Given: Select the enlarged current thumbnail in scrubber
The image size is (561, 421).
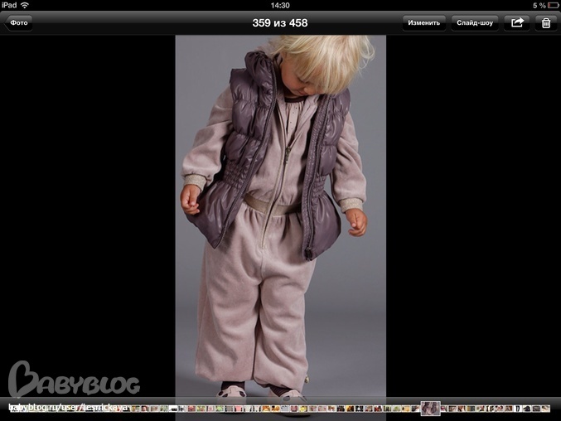Looking at the screenshot, I should pos(430,409).
